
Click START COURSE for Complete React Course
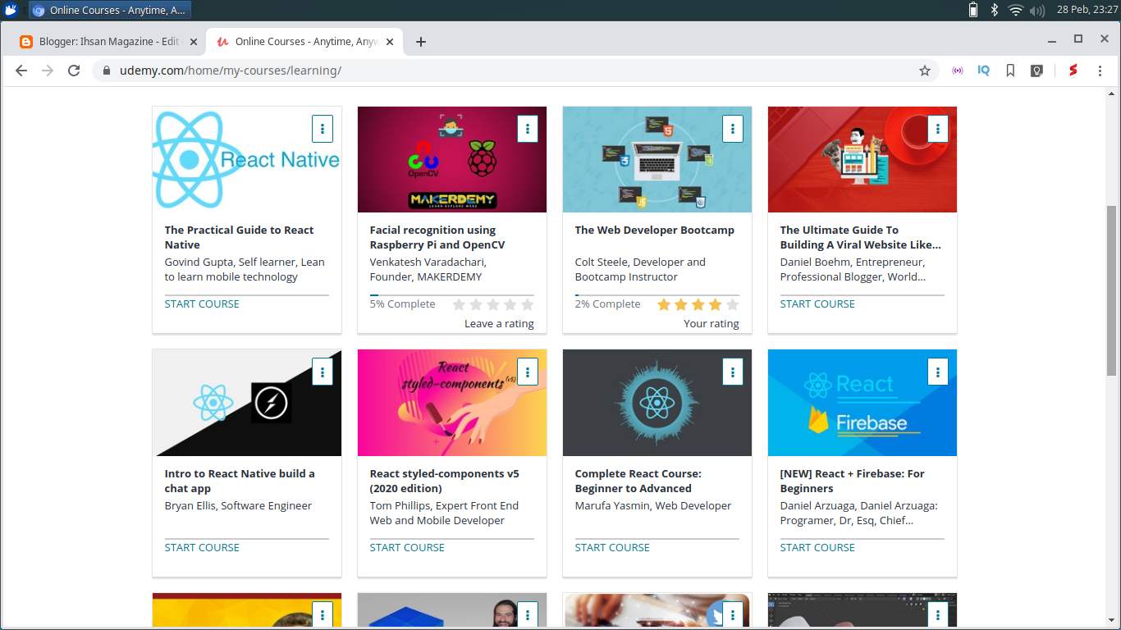612,547
